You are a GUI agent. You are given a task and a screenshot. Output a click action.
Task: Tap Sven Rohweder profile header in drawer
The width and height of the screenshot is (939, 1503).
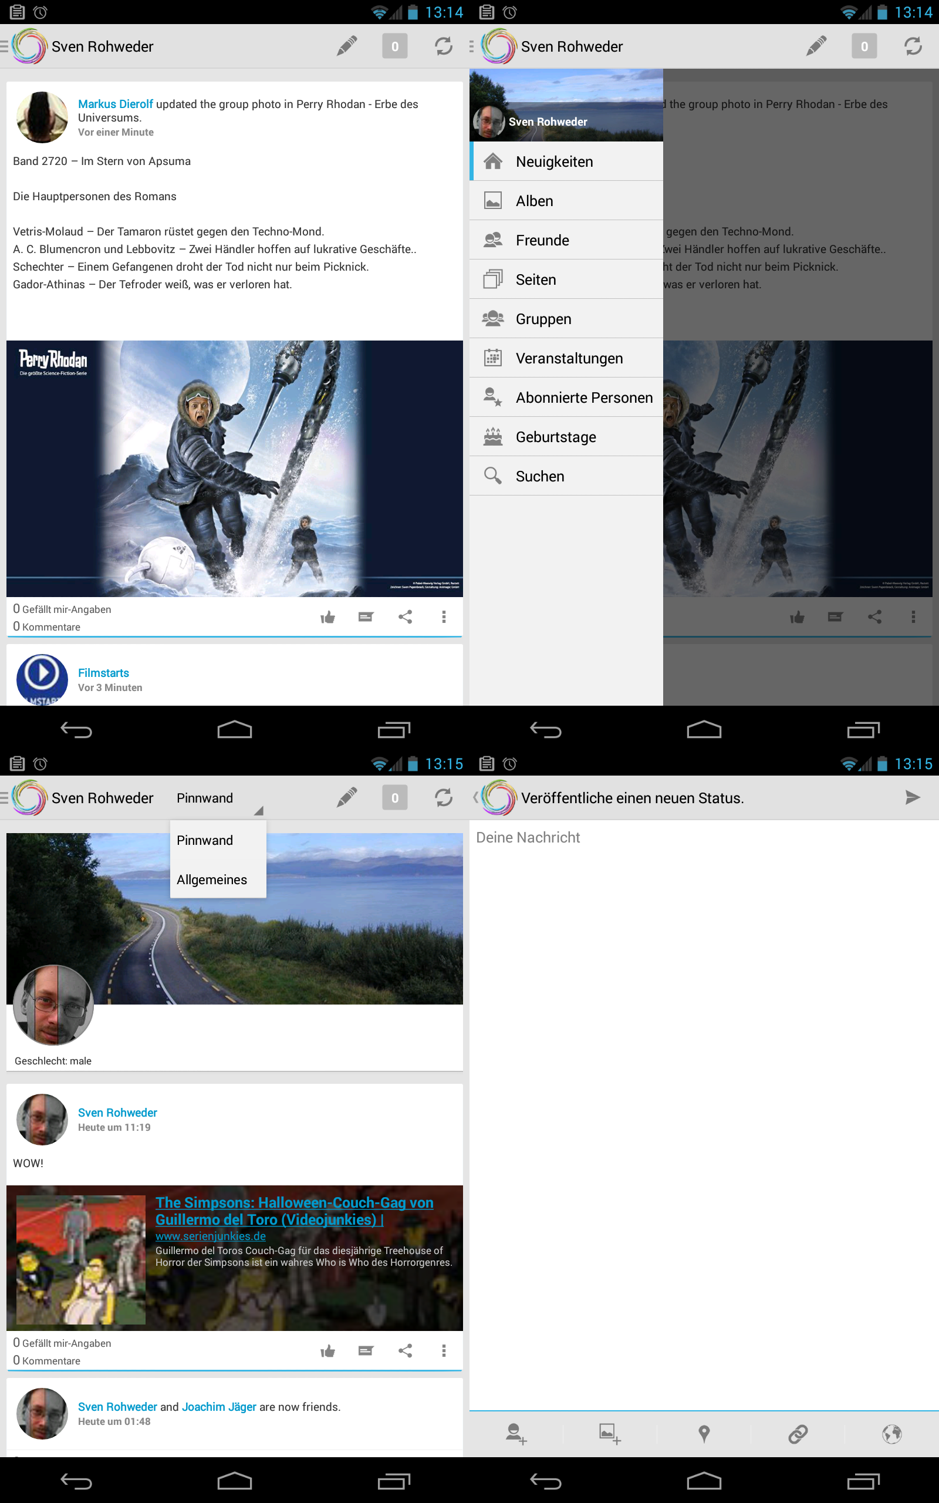point(566,105)
